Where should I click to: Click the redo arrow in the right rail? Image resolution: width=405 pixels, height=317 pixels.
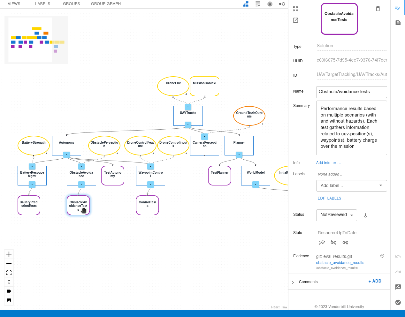pyautogui.click(x=398, y=272)
